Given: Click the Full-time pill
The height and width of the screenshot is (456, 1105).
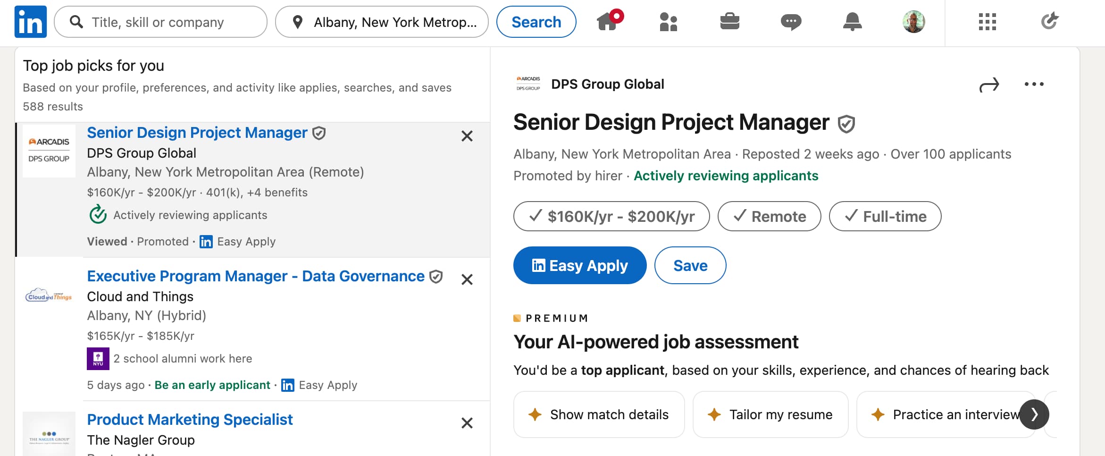Looking at the screenshot, I should (885, 216).
